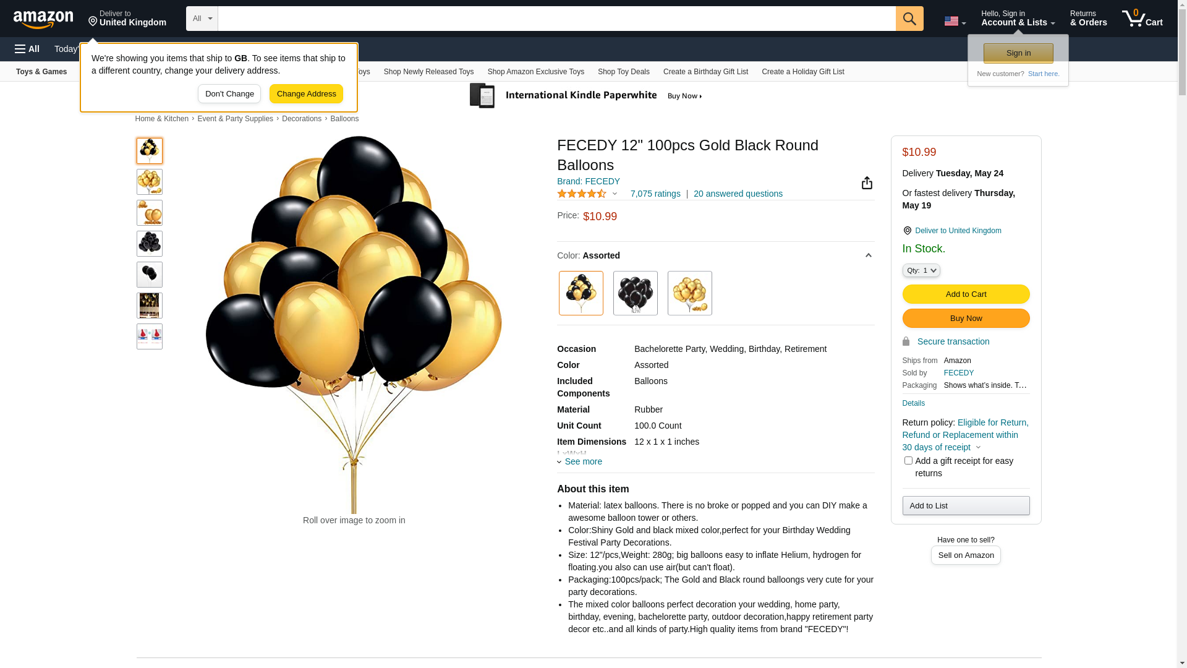Click the star rating icons
Viewport: 1187px width, 668px height.
point(582,194)
